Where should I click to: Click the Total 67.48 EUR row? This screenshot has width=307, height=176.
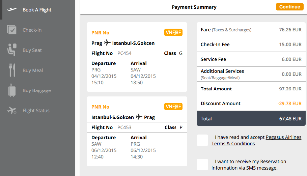pos(251,118)
